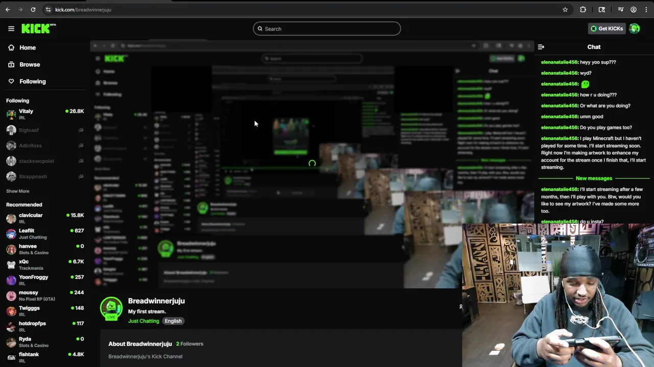Open hotdropfps's channel
Image resolution: width=654 pixels, height=367 pixels.
[44, 326]
